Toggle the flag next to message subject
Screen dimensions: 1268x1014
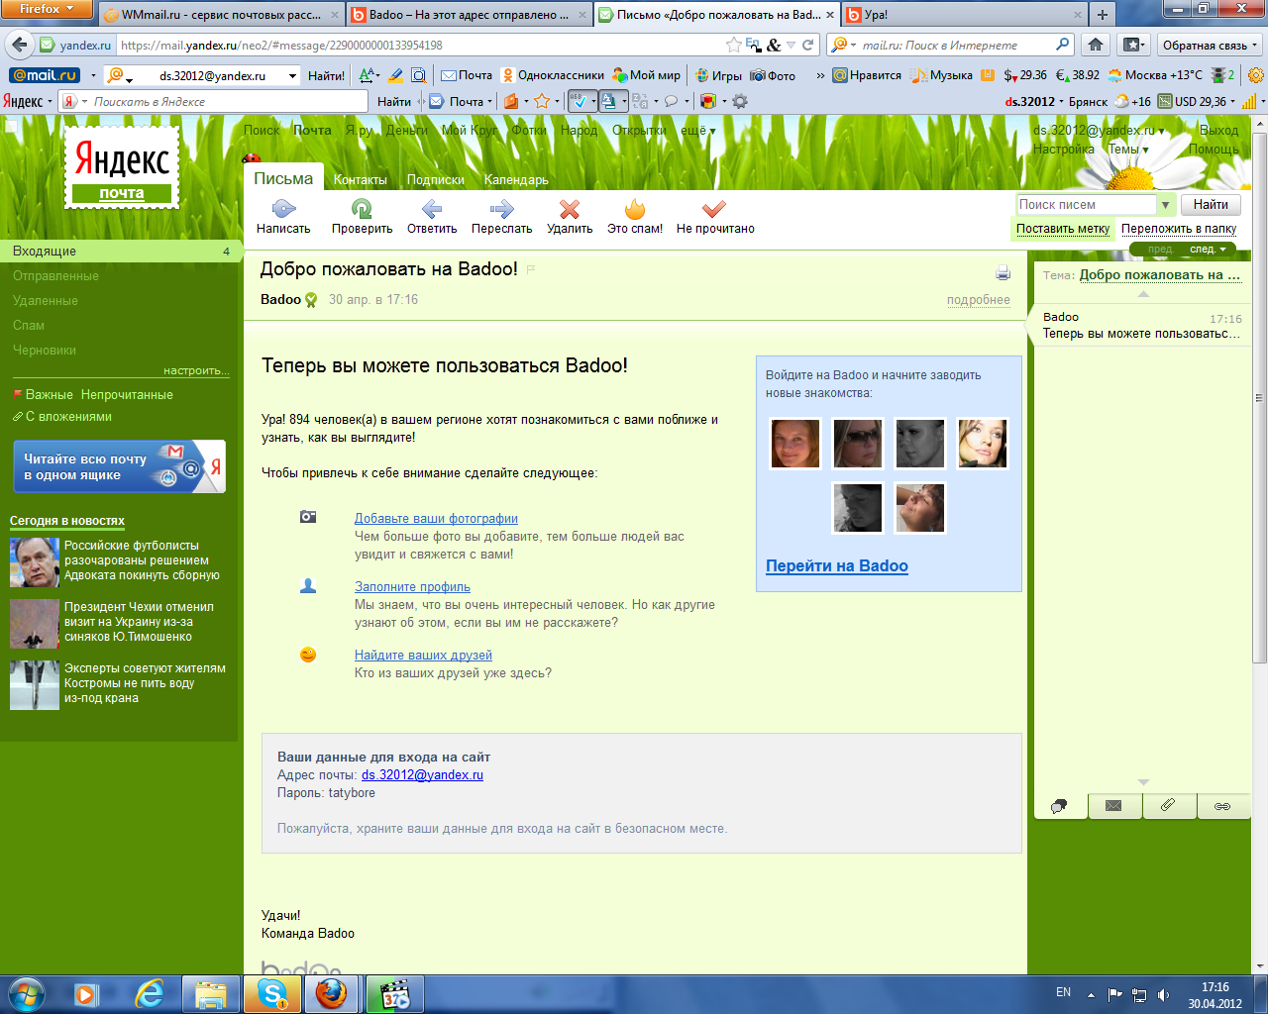[x=531, y=269]
